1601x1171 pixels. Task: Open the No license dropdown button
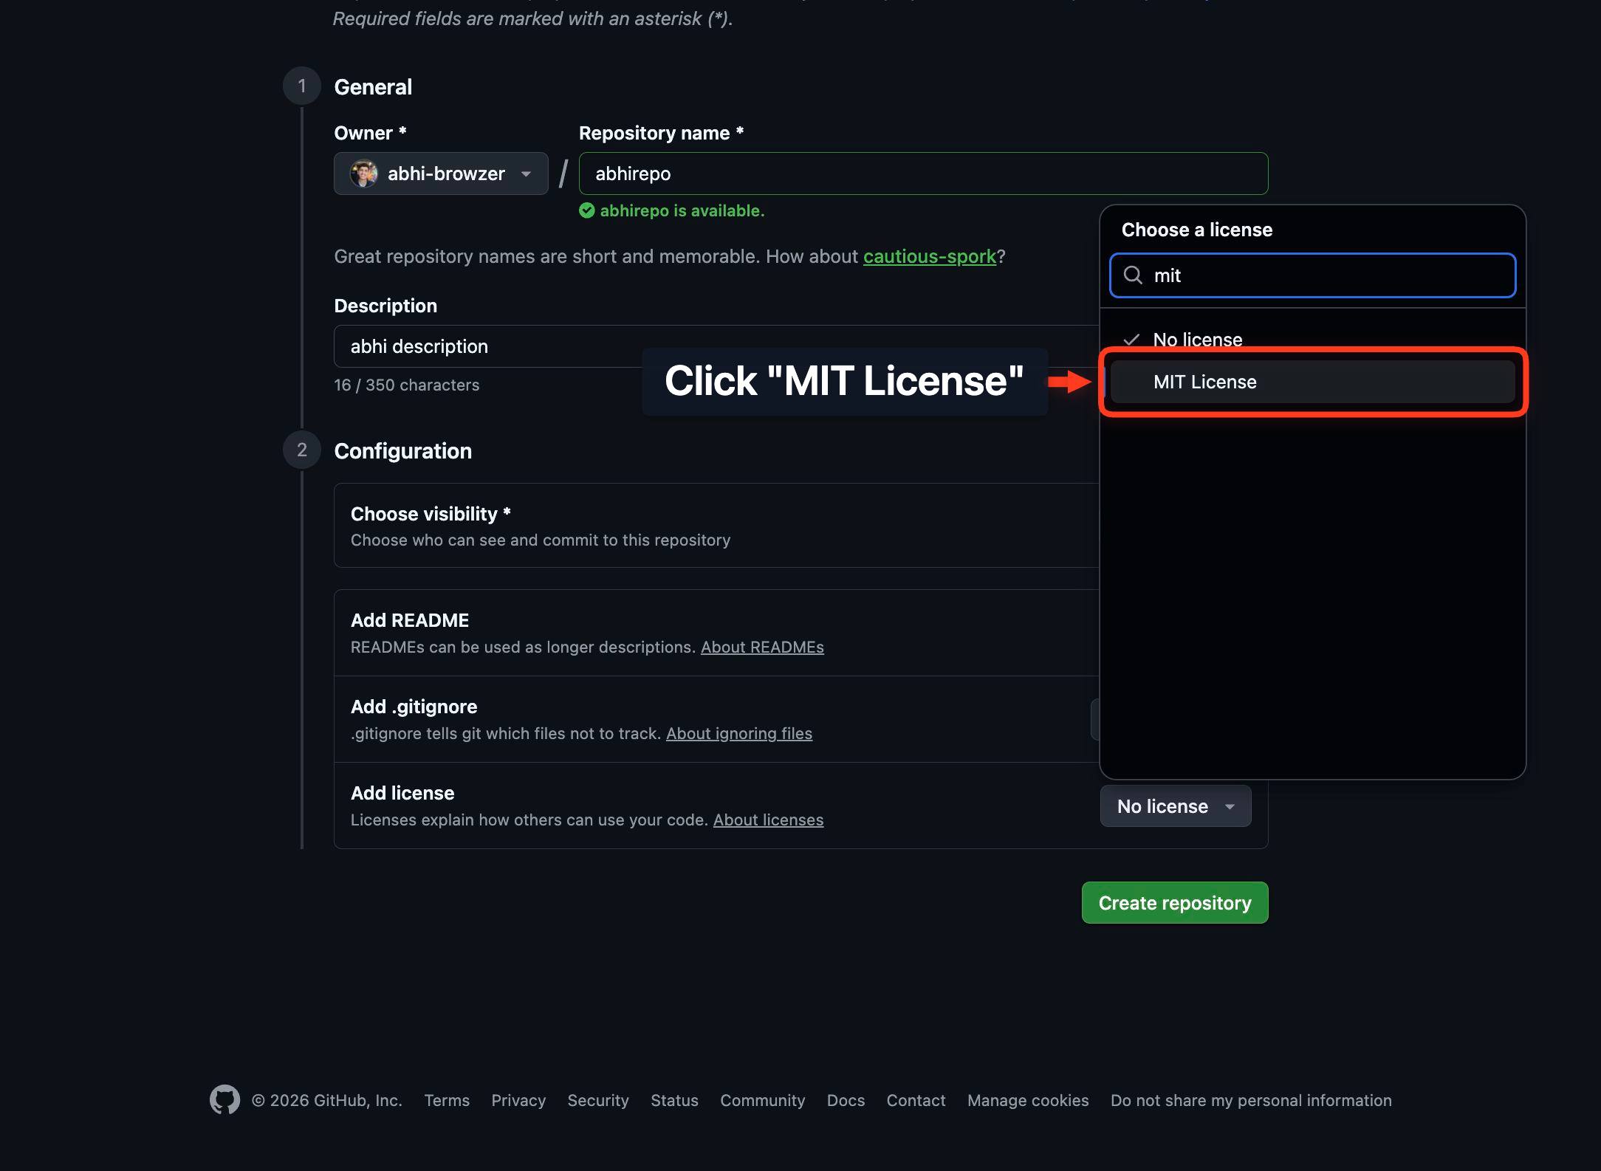(x=1176, y=806)
